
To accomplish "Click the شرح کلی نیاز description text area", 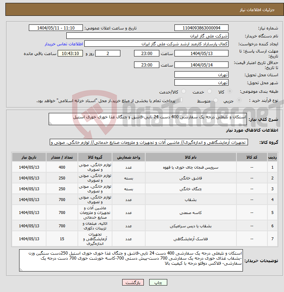I will [x=148, y=119].
